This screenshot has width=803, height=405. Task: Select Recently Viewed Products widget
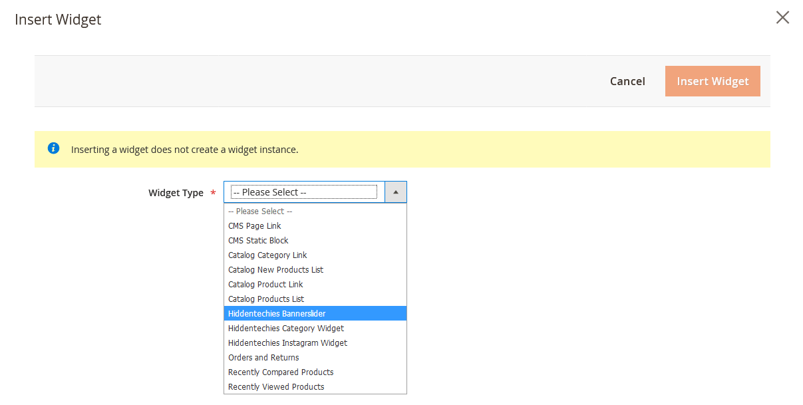coord(275,386)
